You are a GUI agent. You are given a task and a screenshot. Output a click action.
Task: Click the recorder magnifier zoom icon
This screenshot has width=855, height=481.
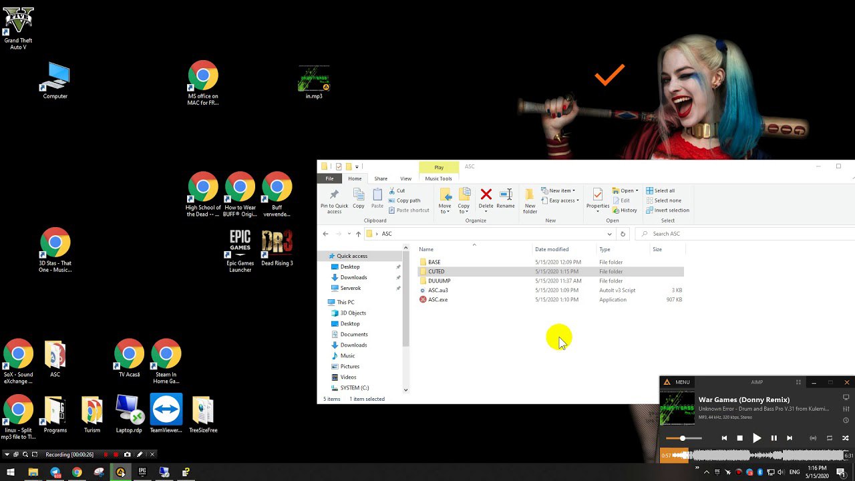tap(25, 454)
